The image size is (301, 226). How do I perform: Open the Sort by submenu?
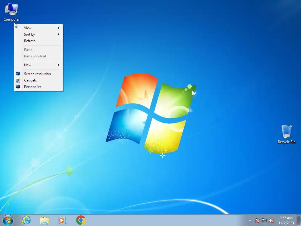click(x=39, y=34)
